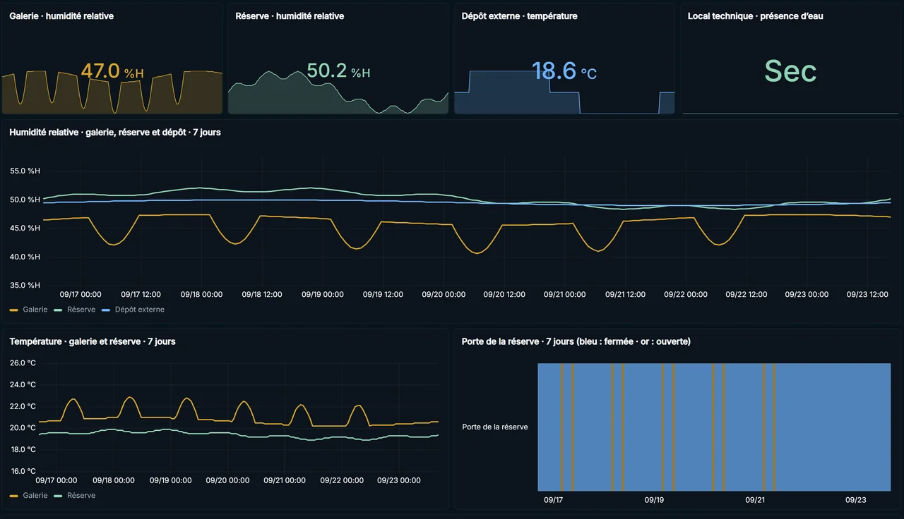
Task: Click the 55.0 %H axis label
Action: [25, 171]
